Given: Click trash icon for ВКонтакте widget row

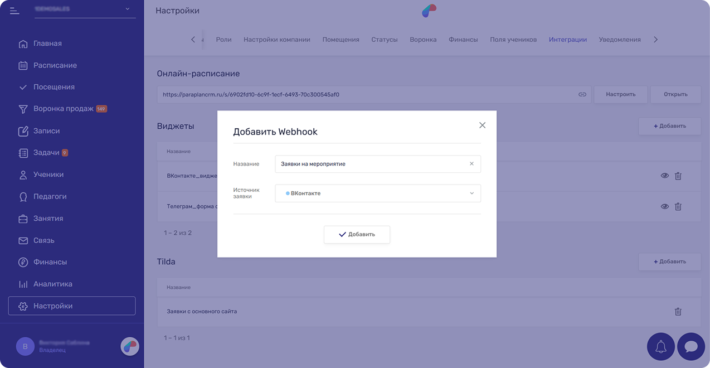Looking at the screenshot, I should [x=678, y=176].
